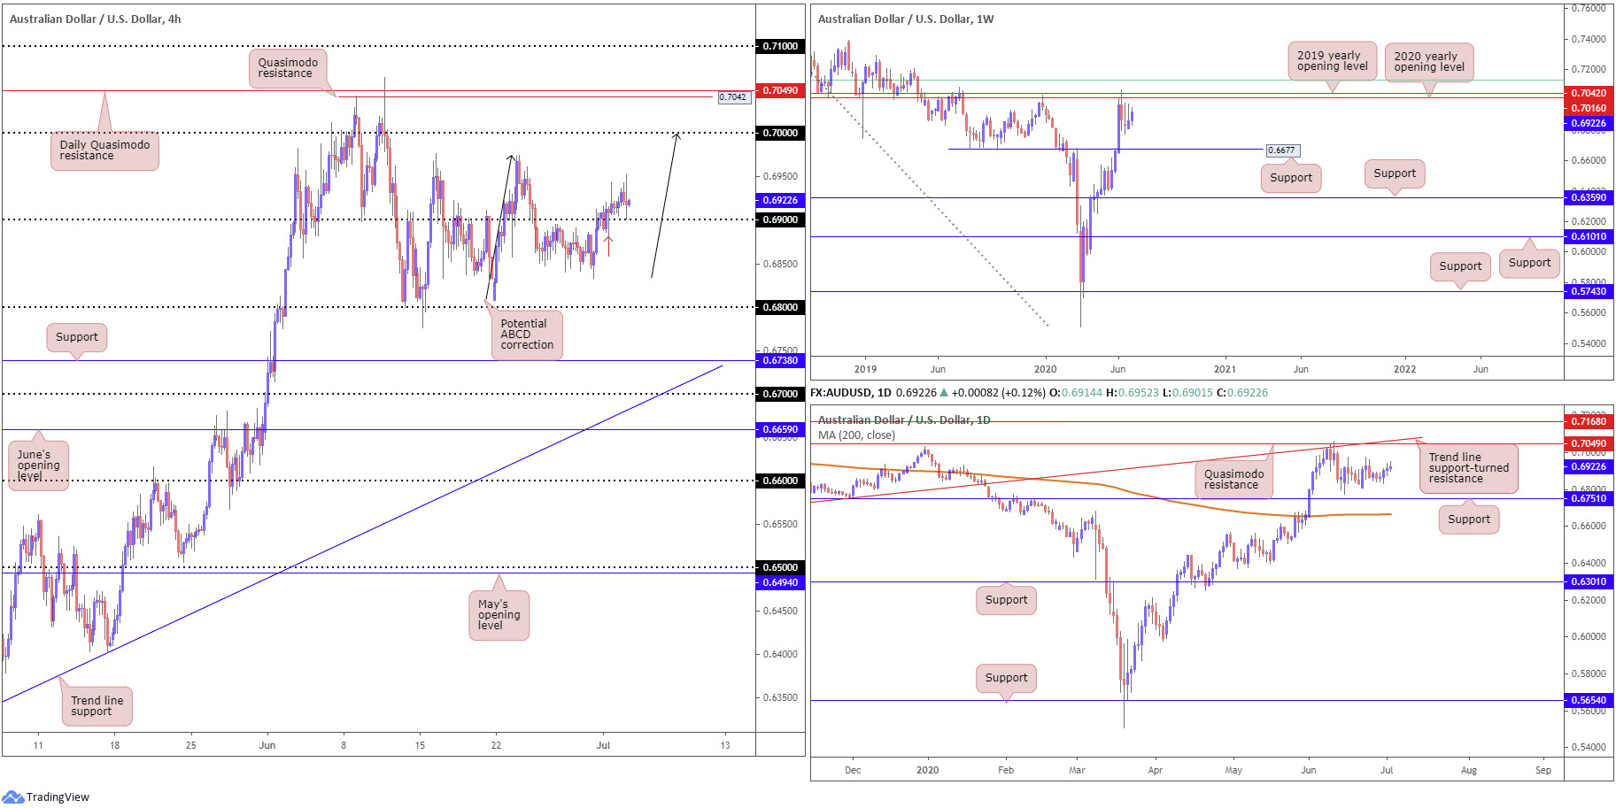This screenshot has height=808, width=1616.
Task: Click the red 0.71680 label on daily chart
Action: (x=1589, y=421)
